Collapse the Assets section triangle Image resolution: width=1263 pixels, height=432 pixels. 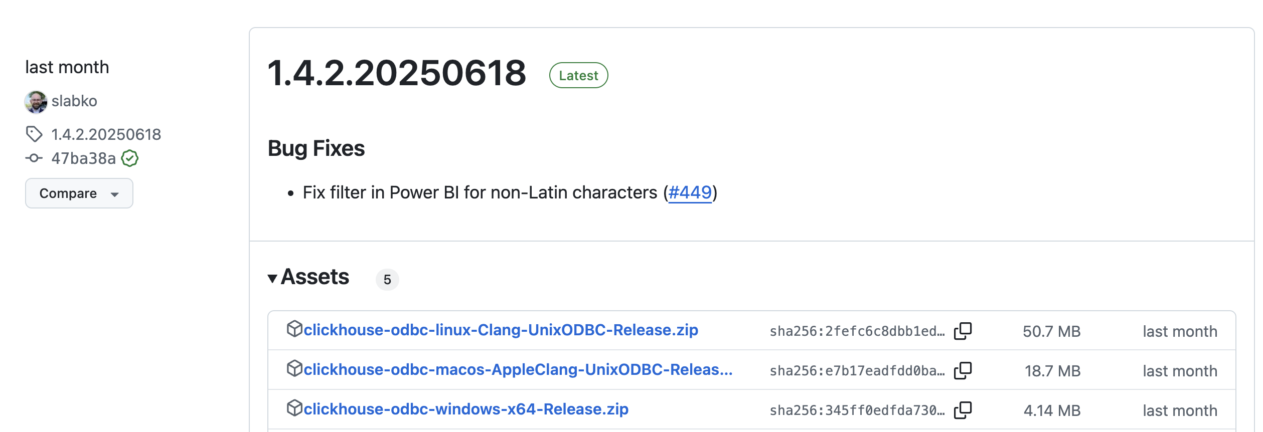pyautogui.click(x=272, y=279)
